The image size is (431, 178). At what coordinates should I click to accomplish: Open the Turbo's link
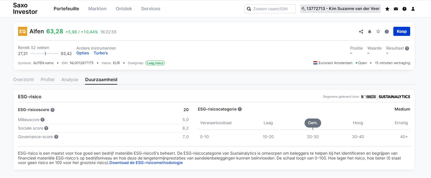101,53
